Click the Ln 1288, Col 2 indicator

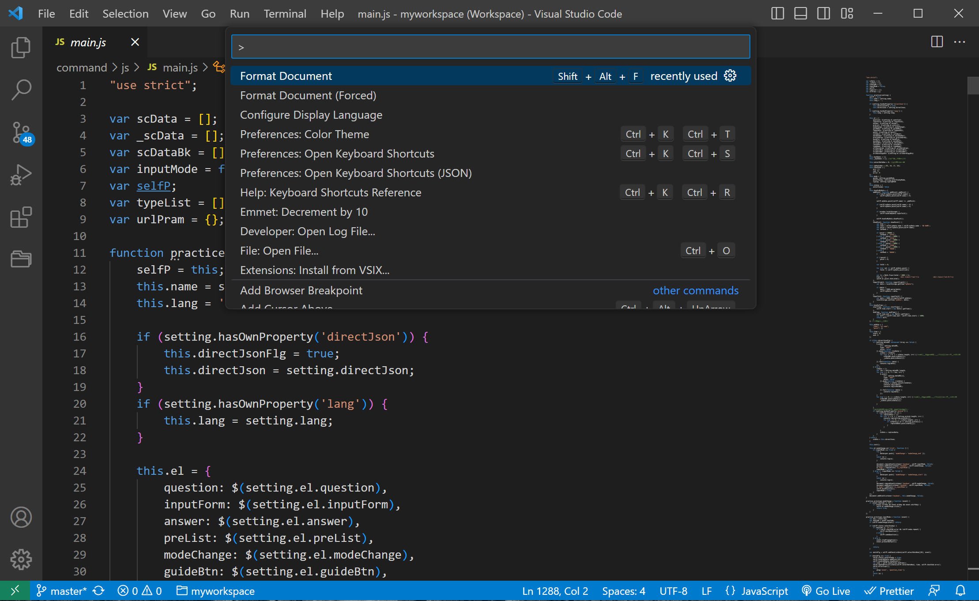[555, 591]
